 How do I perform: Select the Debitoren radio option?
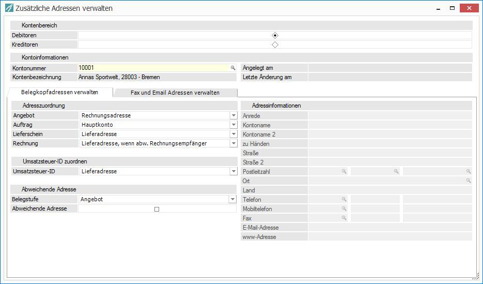(x=275, y=36)
